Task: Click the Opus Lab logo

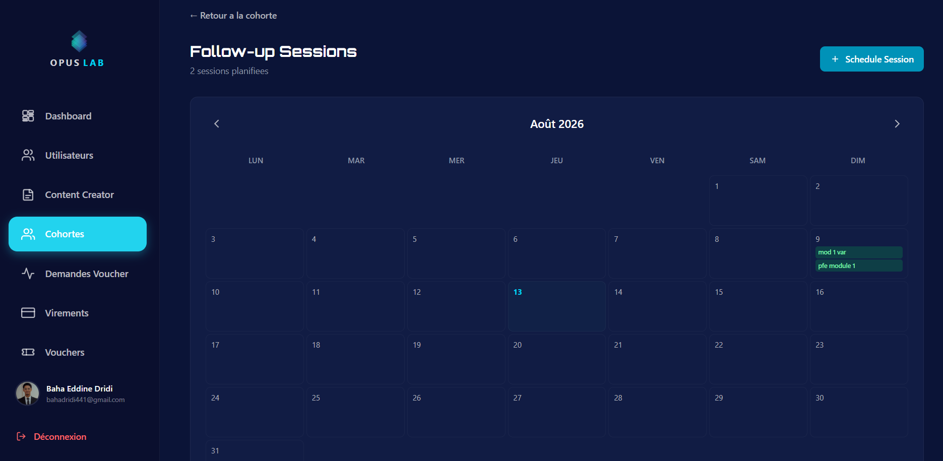Action: [78, 49]
